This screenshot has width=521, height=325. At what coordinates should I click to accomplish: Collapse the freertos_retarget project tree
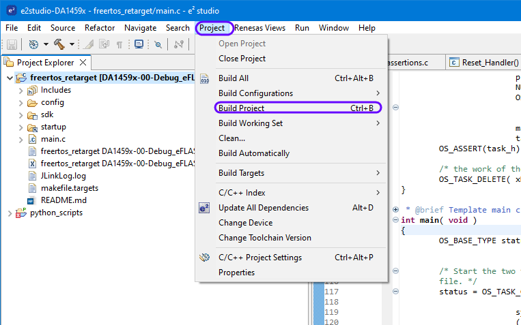pos(10,78)
